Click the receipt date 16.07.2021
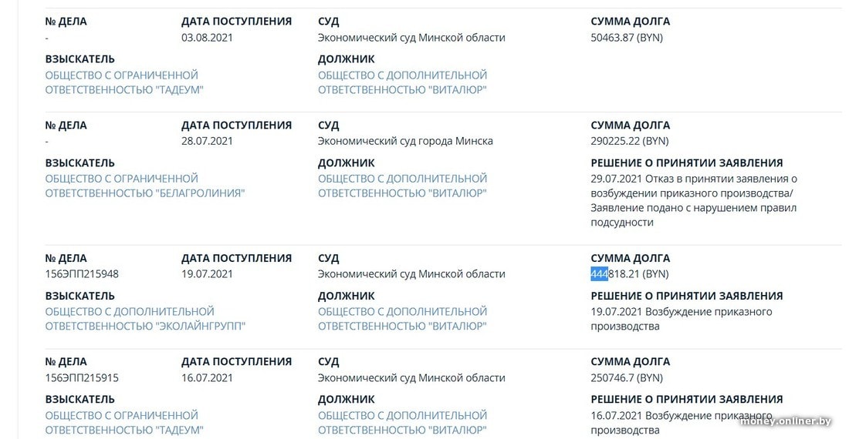849x439 pixels. tap(207, 377)
